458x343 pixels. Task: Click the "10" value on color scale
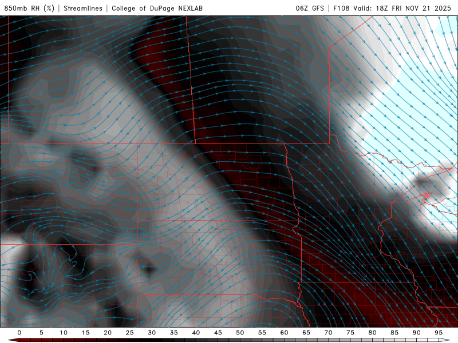[64, 333]
